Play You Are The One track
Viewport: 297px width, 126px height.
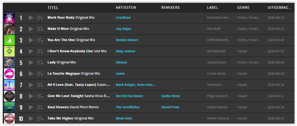tap(31, 40)
